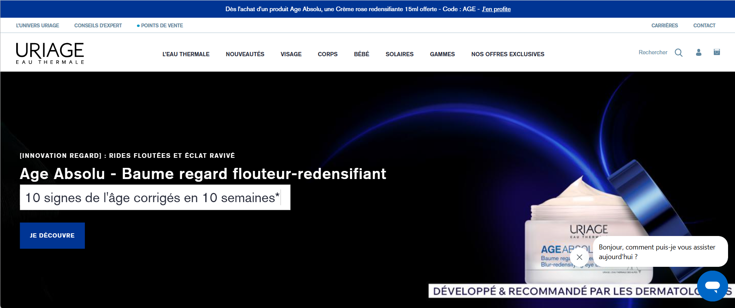Go to L'UNIVERS URIAGE link
735x308 pixels.
click(x=37, y=25)
